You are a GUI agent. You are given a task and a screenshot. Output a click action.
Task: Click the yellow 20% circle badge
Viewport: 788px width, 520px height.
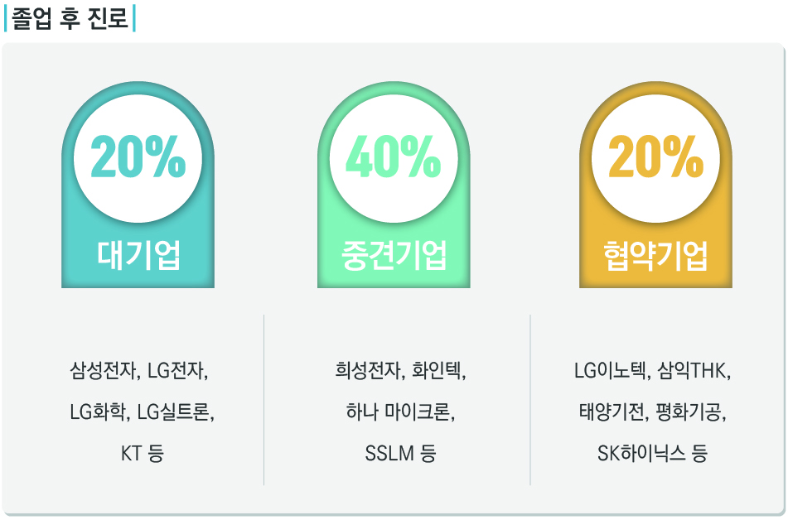655,158
